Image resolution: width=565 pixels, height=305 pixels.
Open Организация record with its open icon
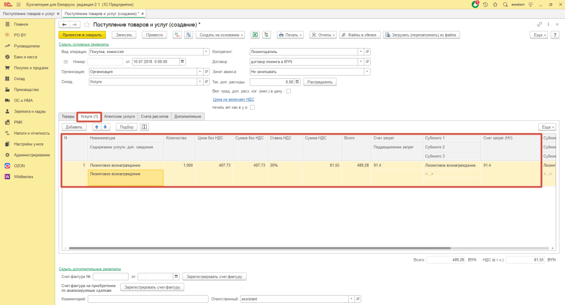206,72
